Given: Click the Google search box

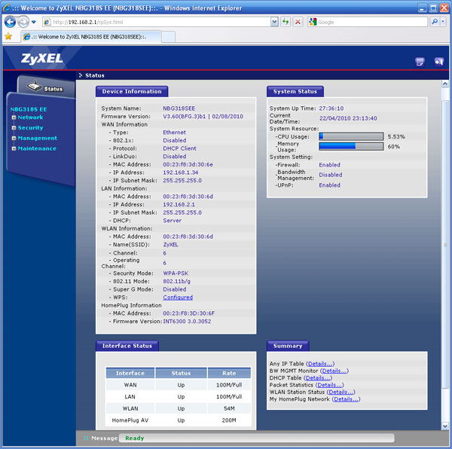Looking at the screenshot, I should point(368,22).
